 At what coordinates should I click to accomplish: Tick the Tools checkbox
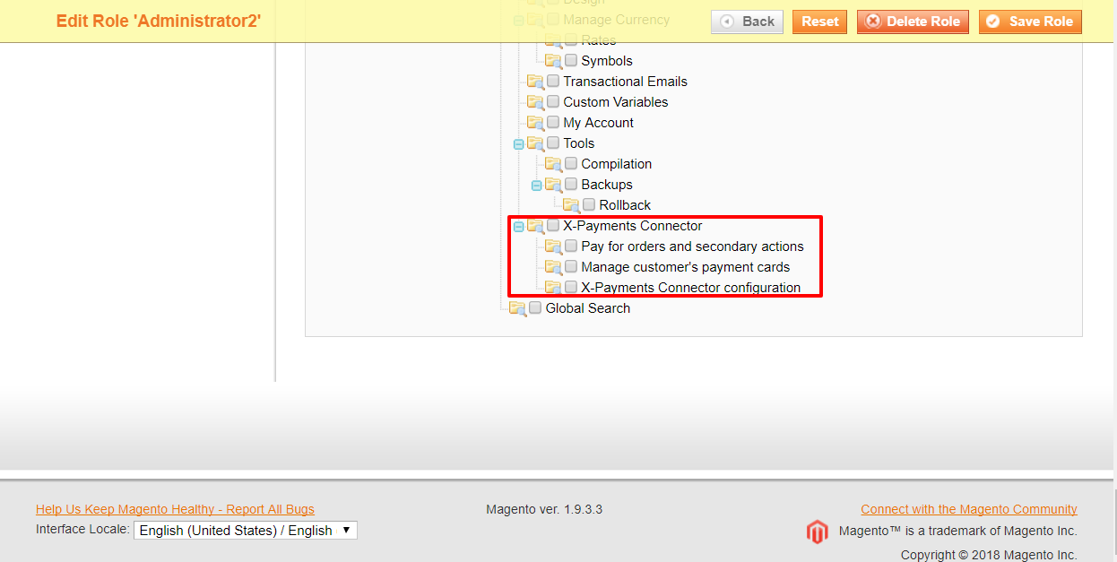tap(553, 143)
